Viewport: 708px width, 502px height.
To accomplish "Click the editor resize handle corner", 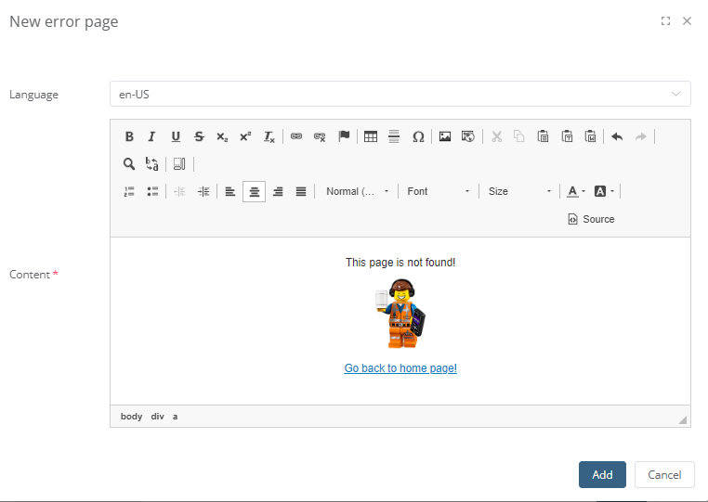I will [x=683, y=420].
